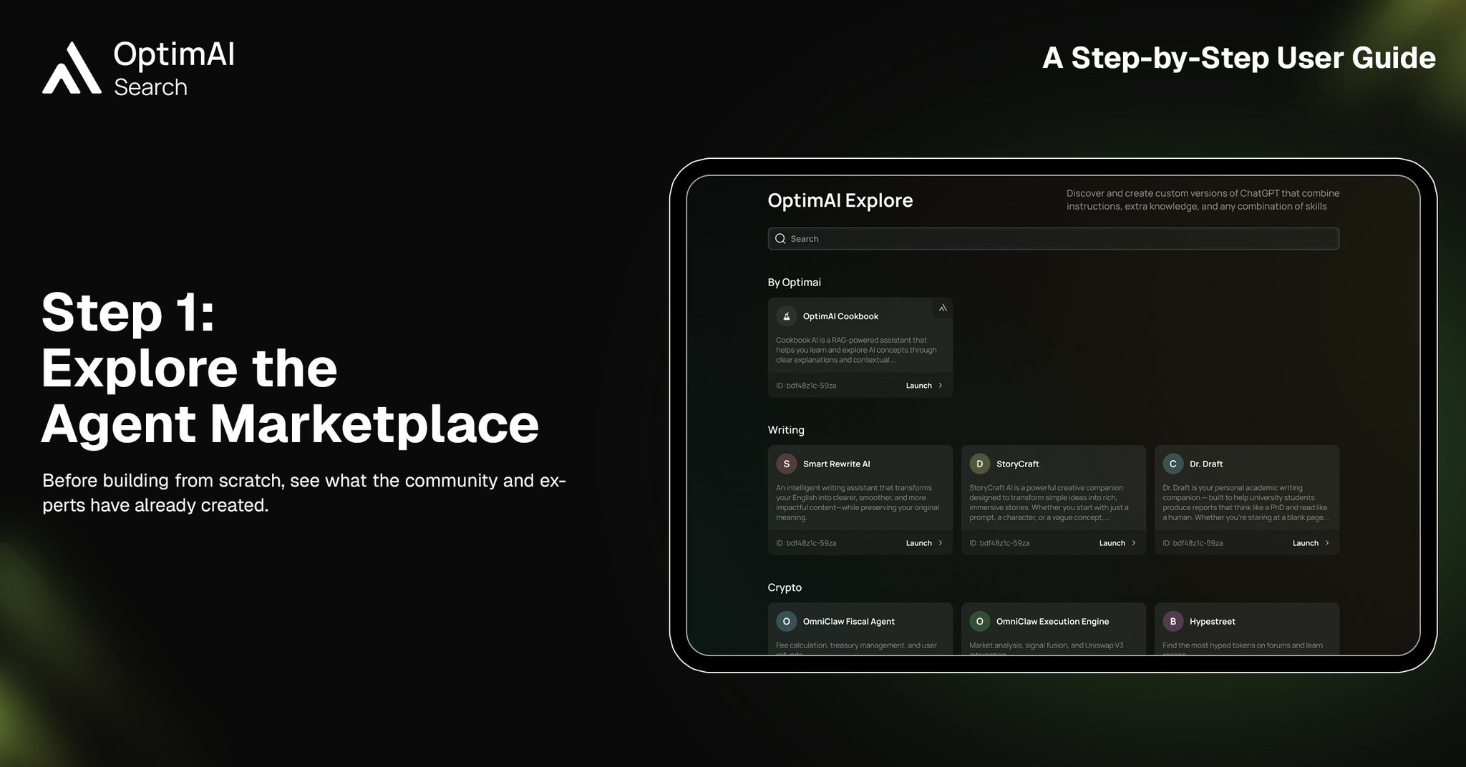Screen dimensions: 1466x767
Task: Click the OptimAI badge on Cookbook card
Action: 943,308
